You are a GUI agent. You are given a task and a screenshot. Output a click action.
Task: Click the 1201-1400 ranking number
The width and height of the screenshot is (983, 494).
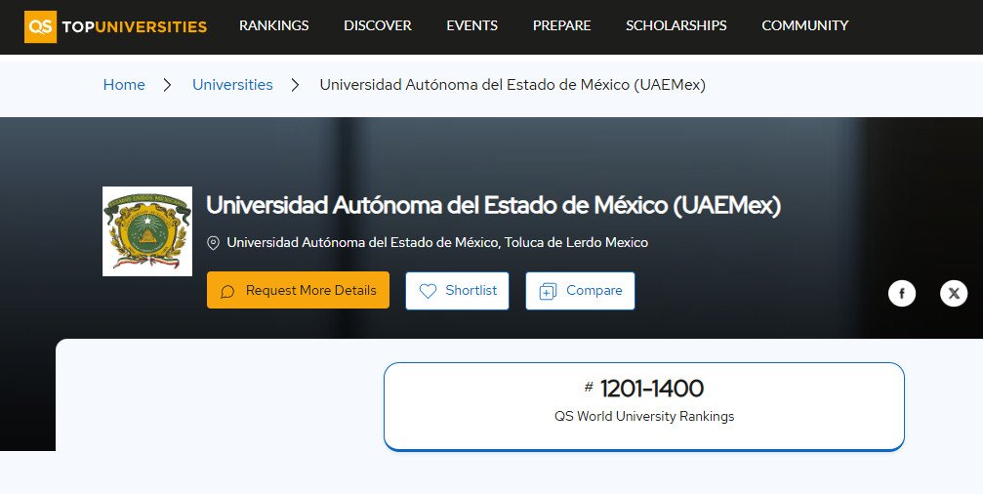pos(652,389)
